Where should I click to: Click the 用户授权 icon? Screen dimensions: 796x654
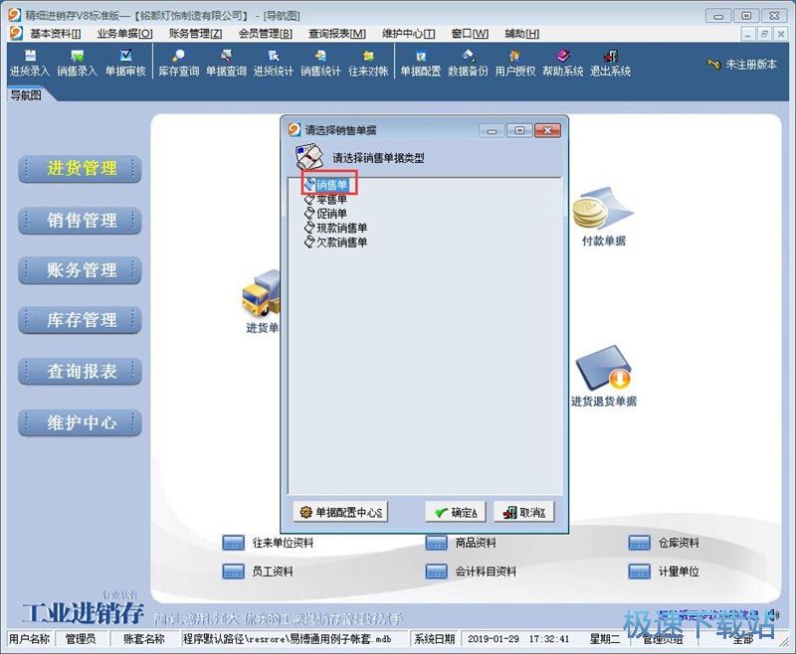point(515,65)
